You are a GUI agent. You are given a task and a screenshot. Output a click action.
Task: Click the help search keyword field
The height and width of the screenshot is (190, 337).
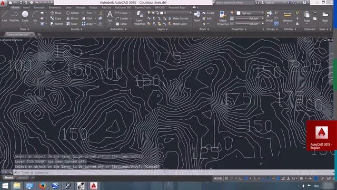point(235,3)
